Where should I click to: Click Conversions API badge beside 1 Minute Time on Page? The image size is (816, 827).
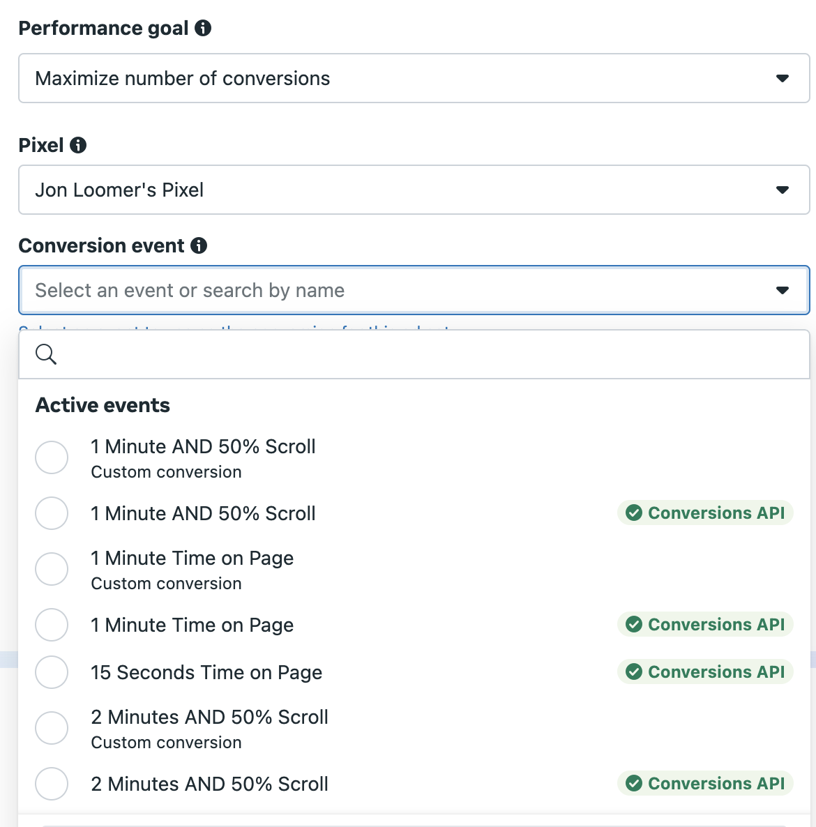(705, 625)
